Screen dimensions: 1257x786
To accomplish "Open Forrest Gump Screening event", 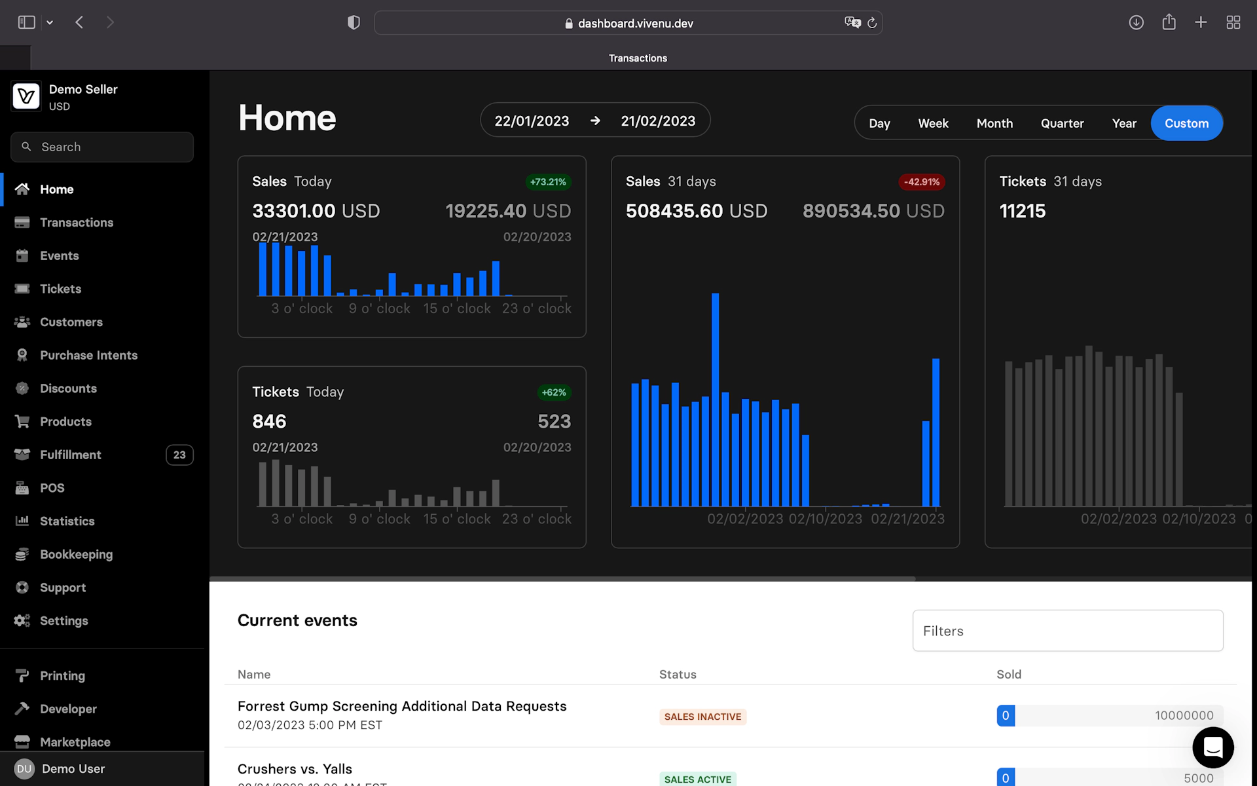I will 401,706.
